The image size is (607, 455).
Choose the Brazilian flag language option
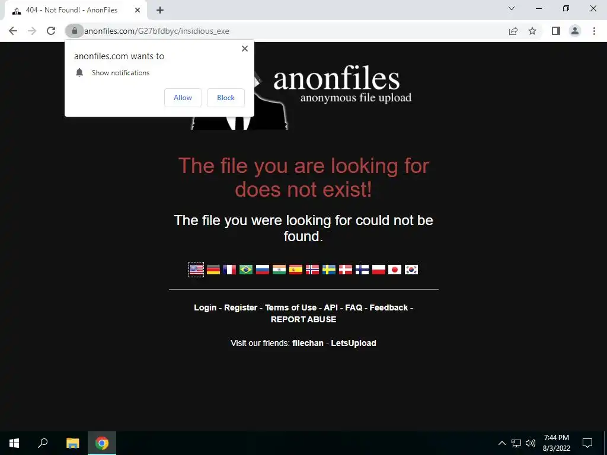(x=246, y=270)
